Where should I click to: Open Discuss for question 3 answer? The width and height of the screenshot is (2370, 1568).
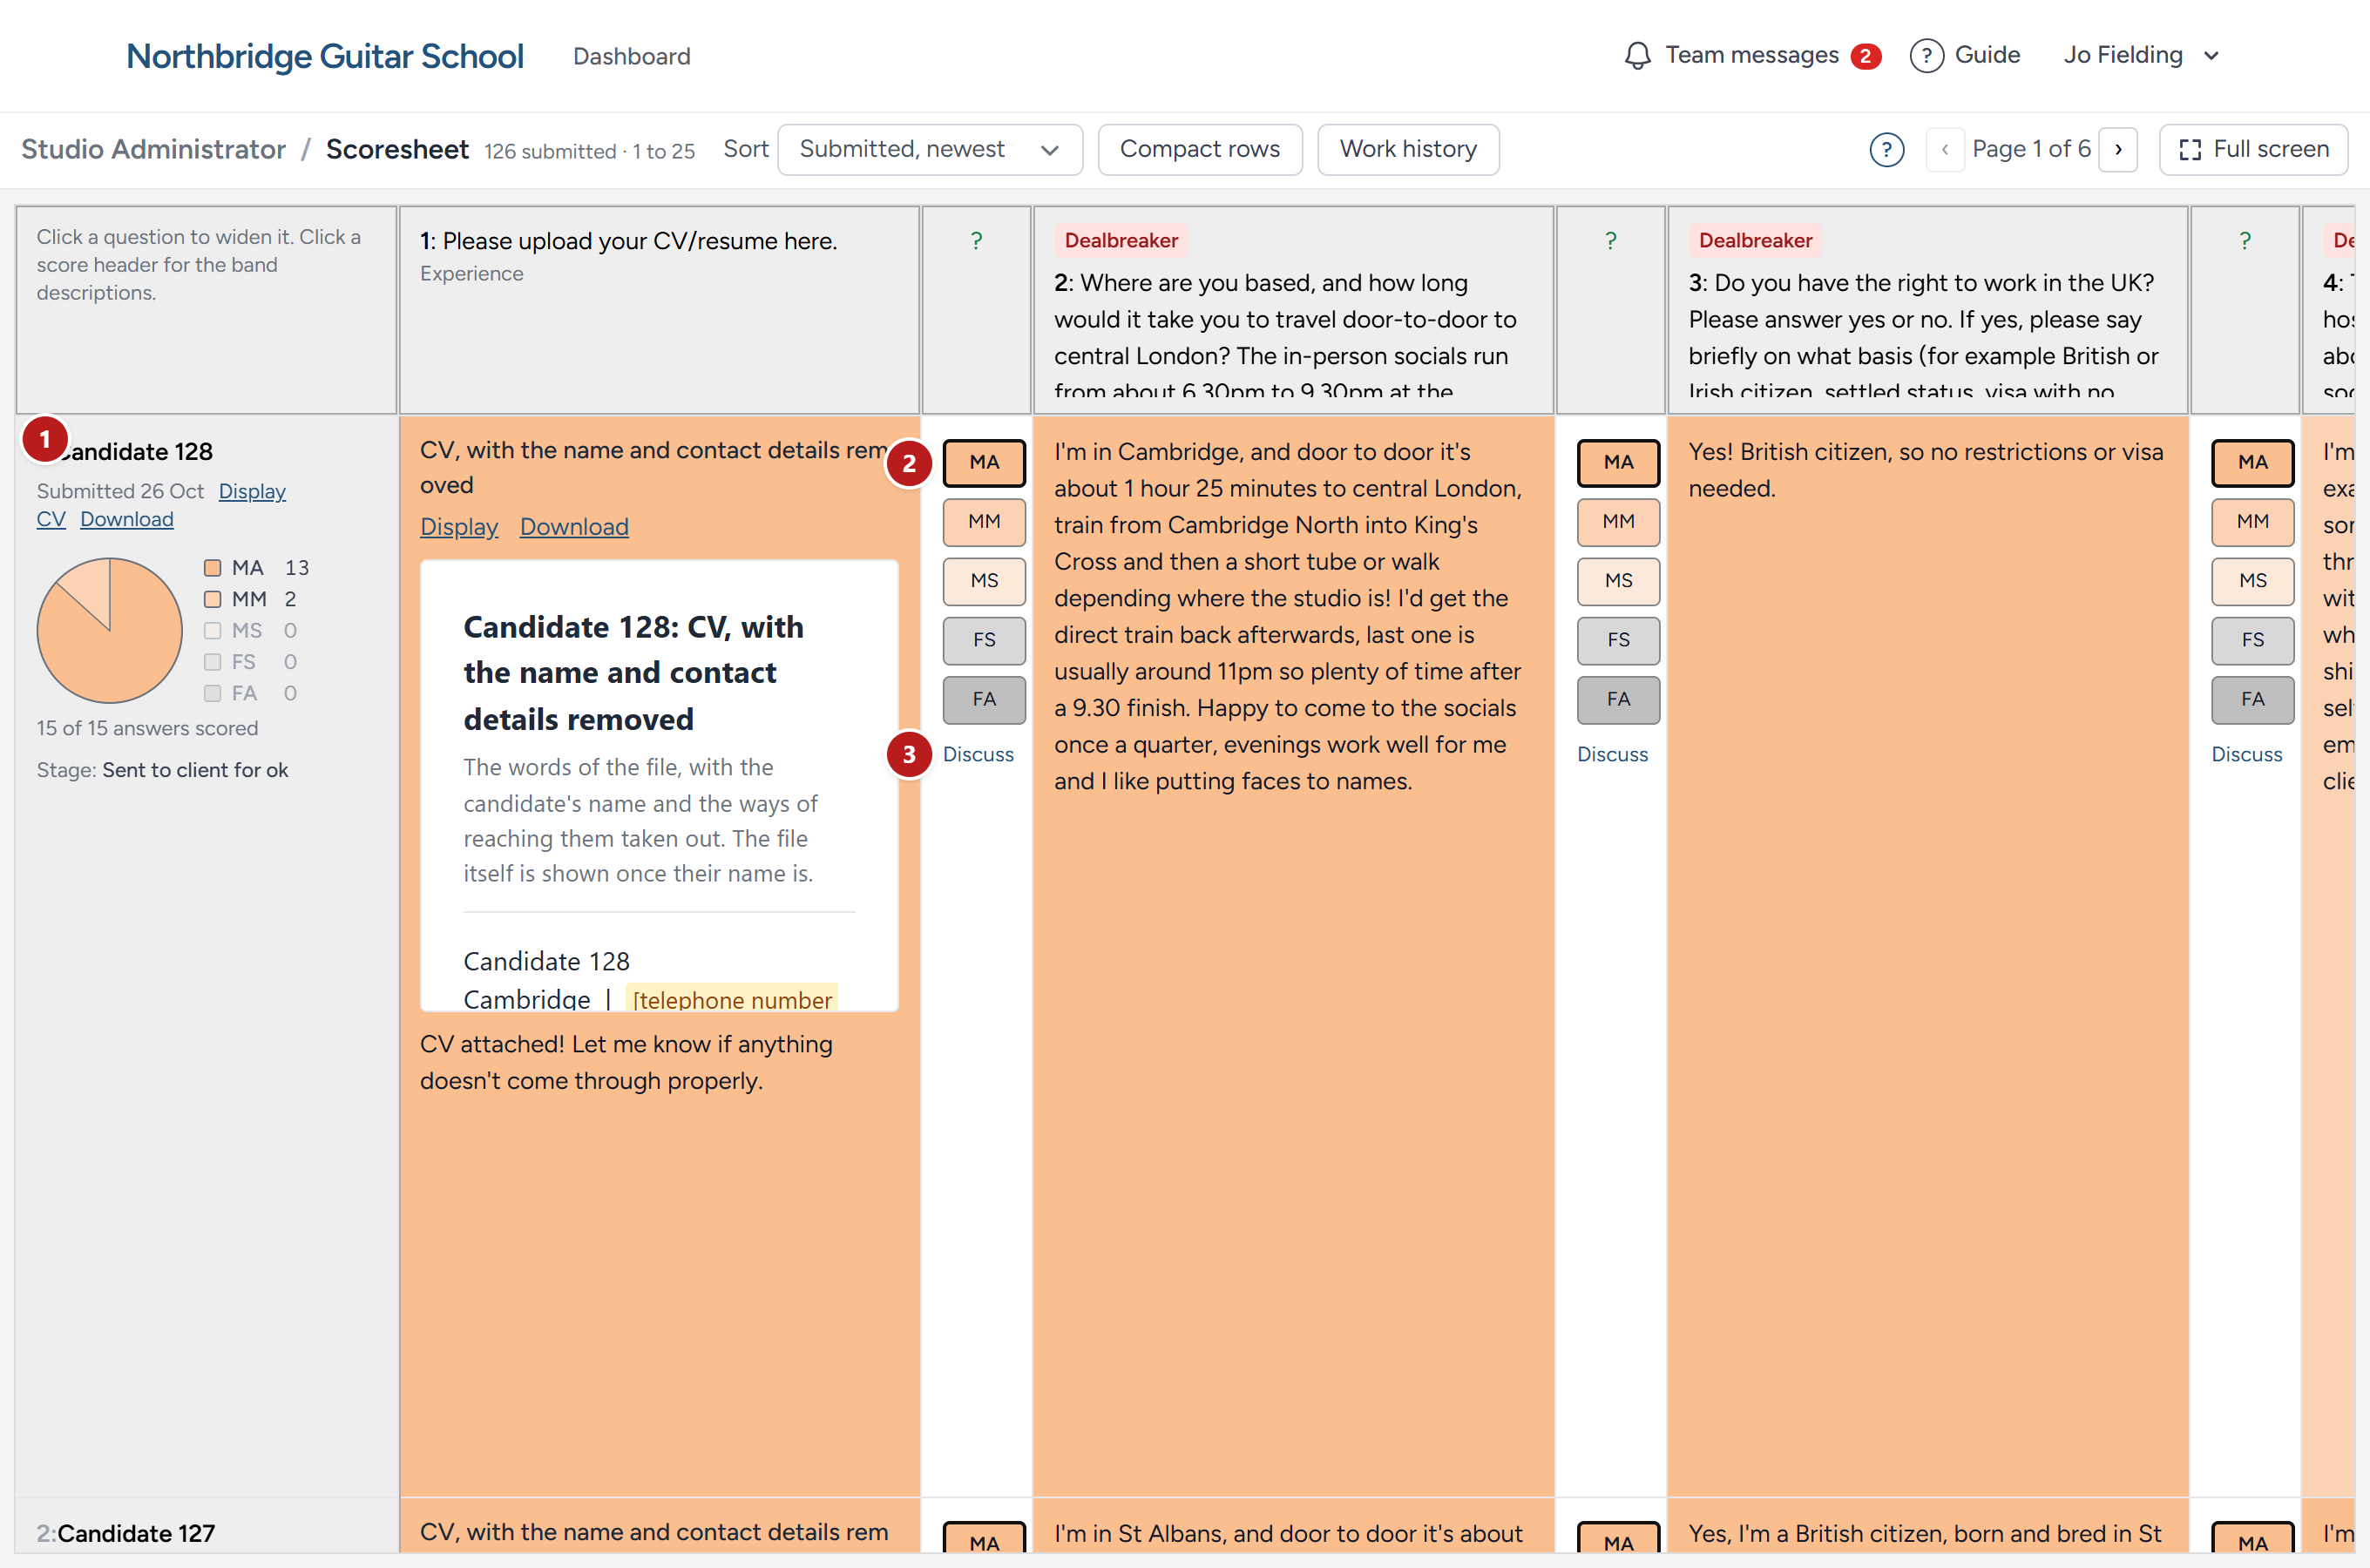pos(2246,755)
